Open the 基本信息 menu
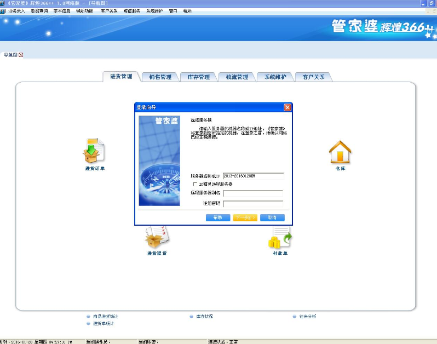 (62, 11)
